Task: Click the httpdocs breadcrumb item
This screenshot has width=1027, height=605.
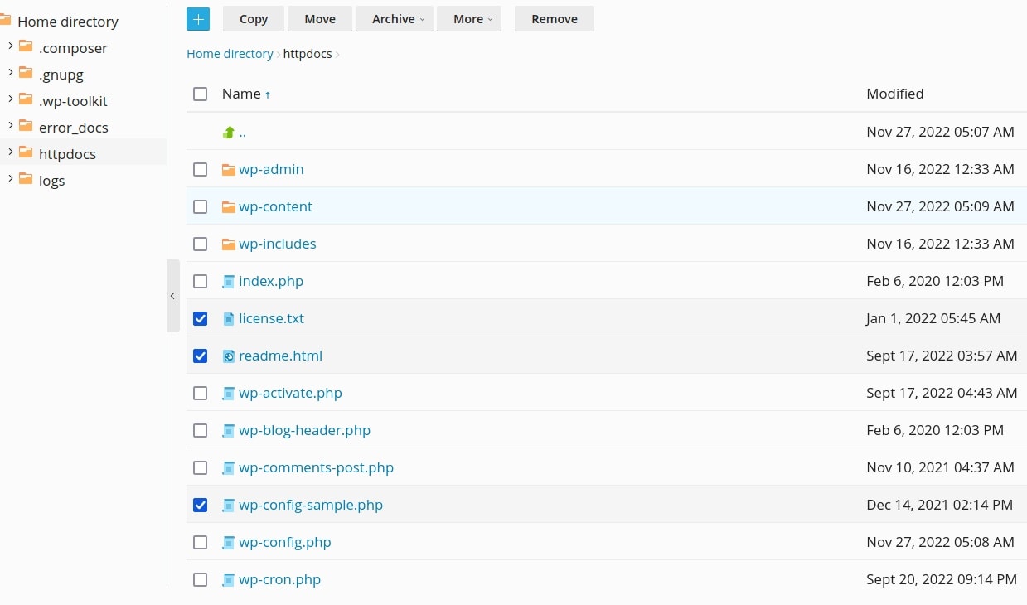Action: point(308,54)
